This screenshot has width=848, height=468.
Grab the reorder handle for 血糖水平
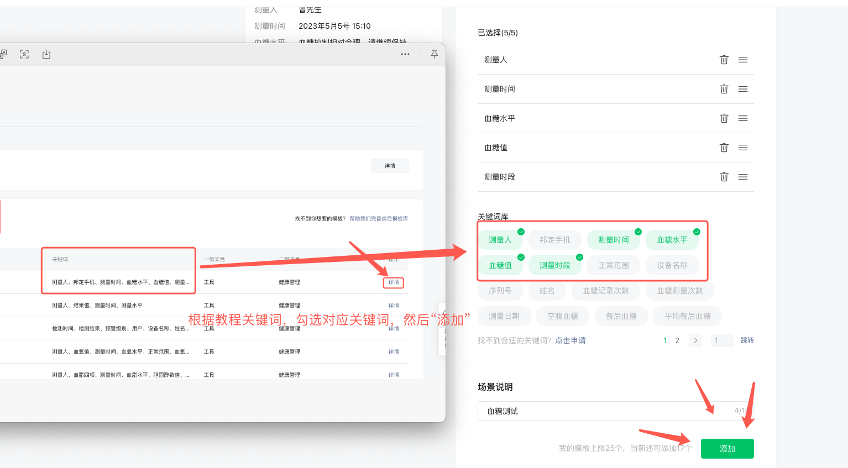click(x=743, y=118)
